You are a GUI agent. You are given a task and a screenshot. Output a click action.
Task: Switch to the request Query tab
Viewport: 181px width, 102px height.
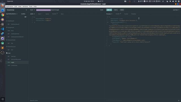tap(47, 14)
